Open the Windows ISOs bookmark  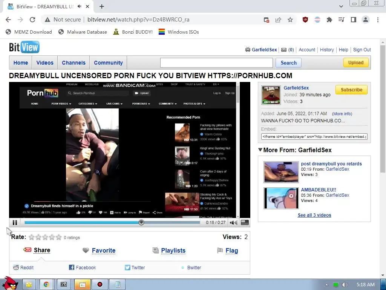pos(179,32)
